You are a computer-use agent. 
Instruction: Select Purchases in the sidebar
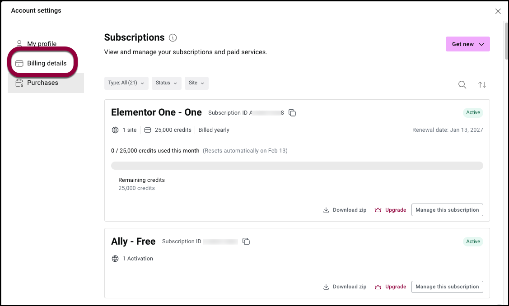click(42, 83)
